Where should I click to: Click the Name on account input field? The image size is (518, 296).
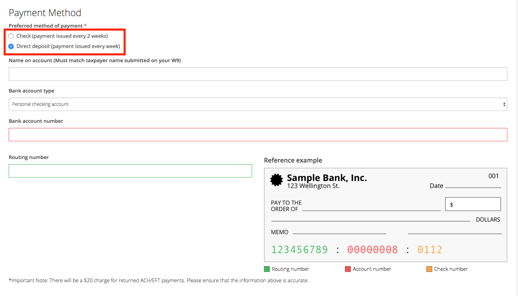tap(258, 74)
